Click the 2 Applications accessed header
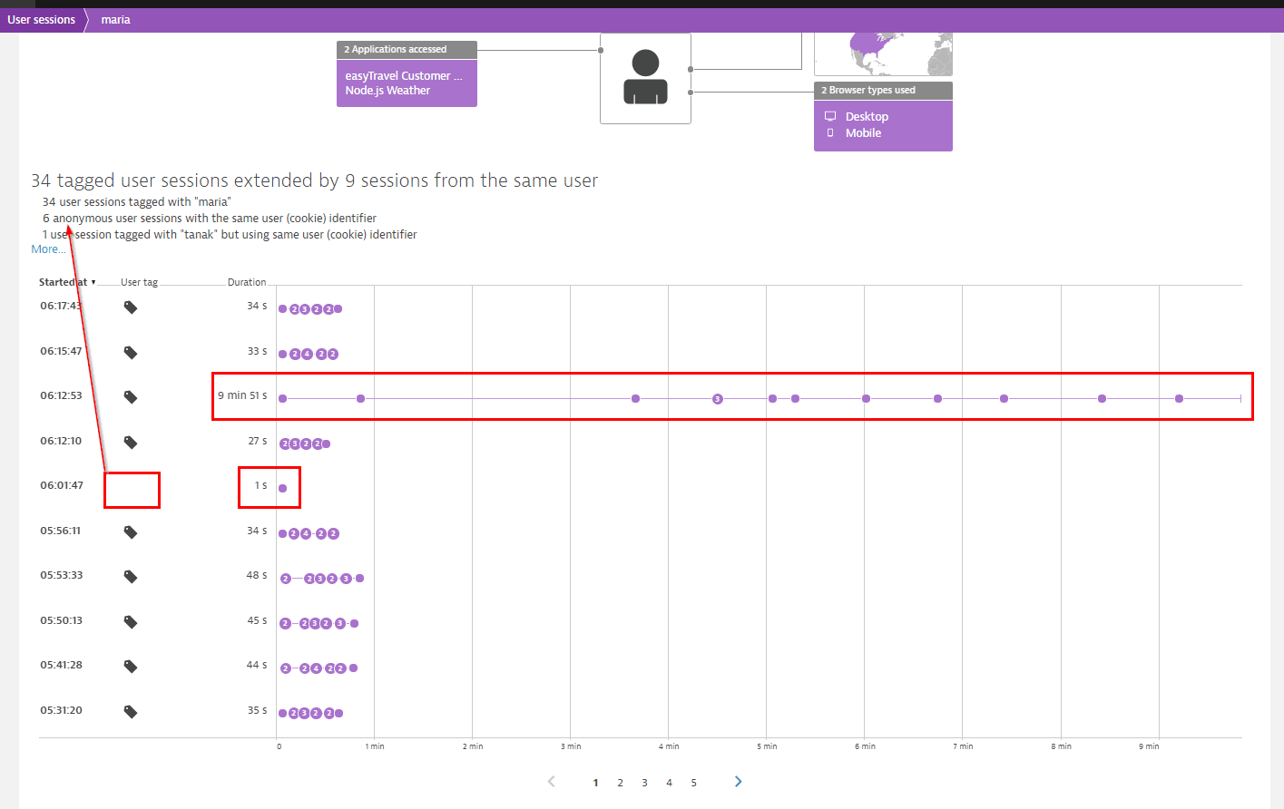The width and height of the screenshot is (1284, 809). coord(407,49)
